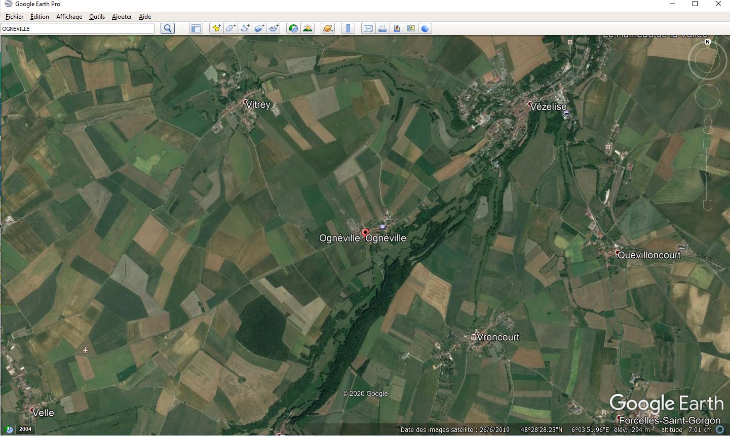Viewport: 730px width, 436px height.
Task: Click the transit icon below Vézelise
Action: [566, 114]
